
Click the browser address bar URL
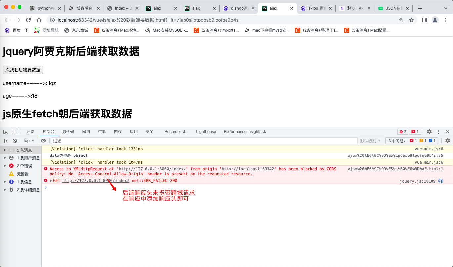pyautogui.click(x=148, y=20)
